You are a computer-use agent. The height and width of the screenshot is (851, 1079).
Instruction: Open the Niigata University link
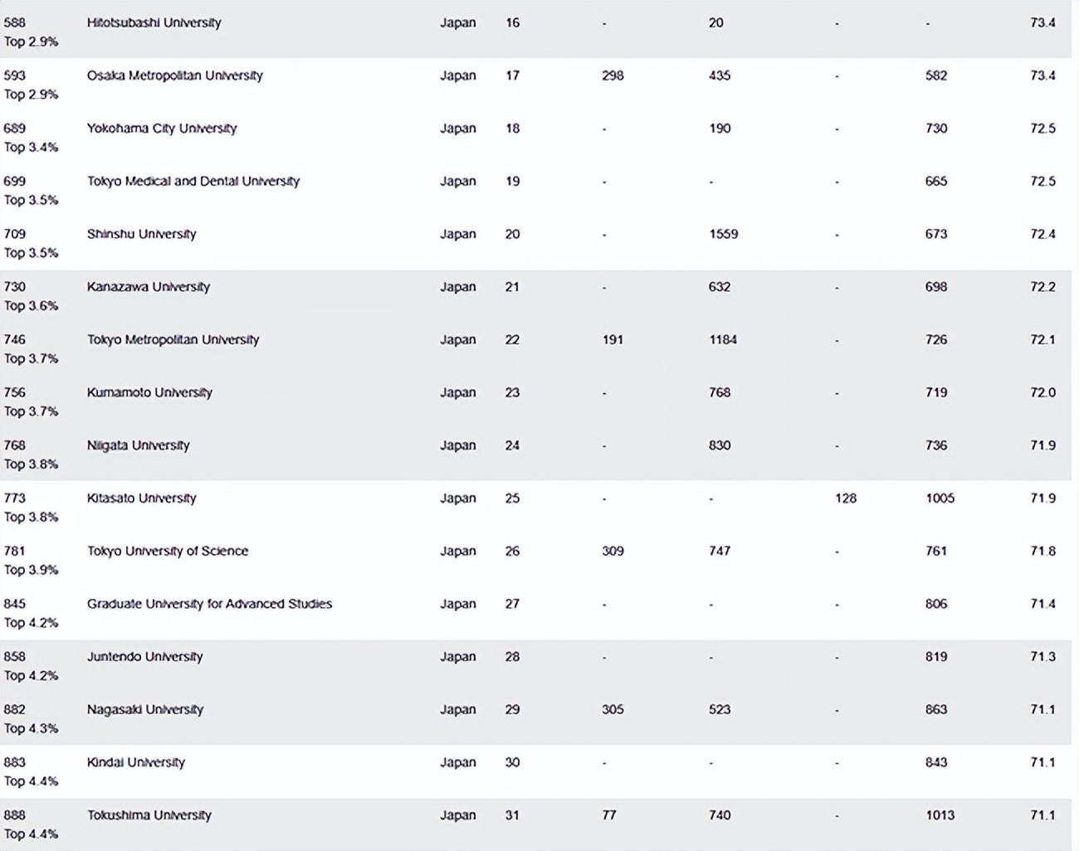point(138,445)
